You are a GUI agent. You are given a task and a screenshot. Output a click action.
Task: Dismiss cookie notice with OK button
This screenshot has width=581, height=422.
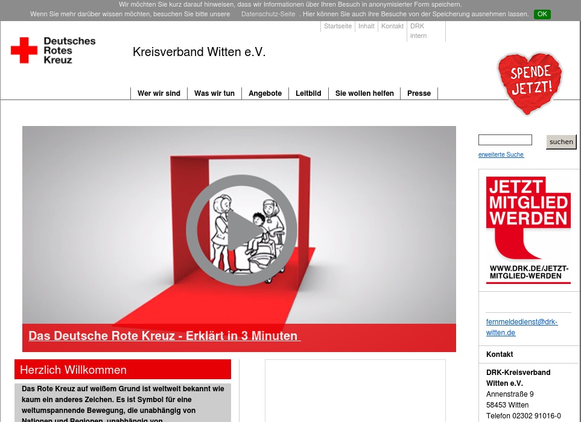tap(542, 14)
